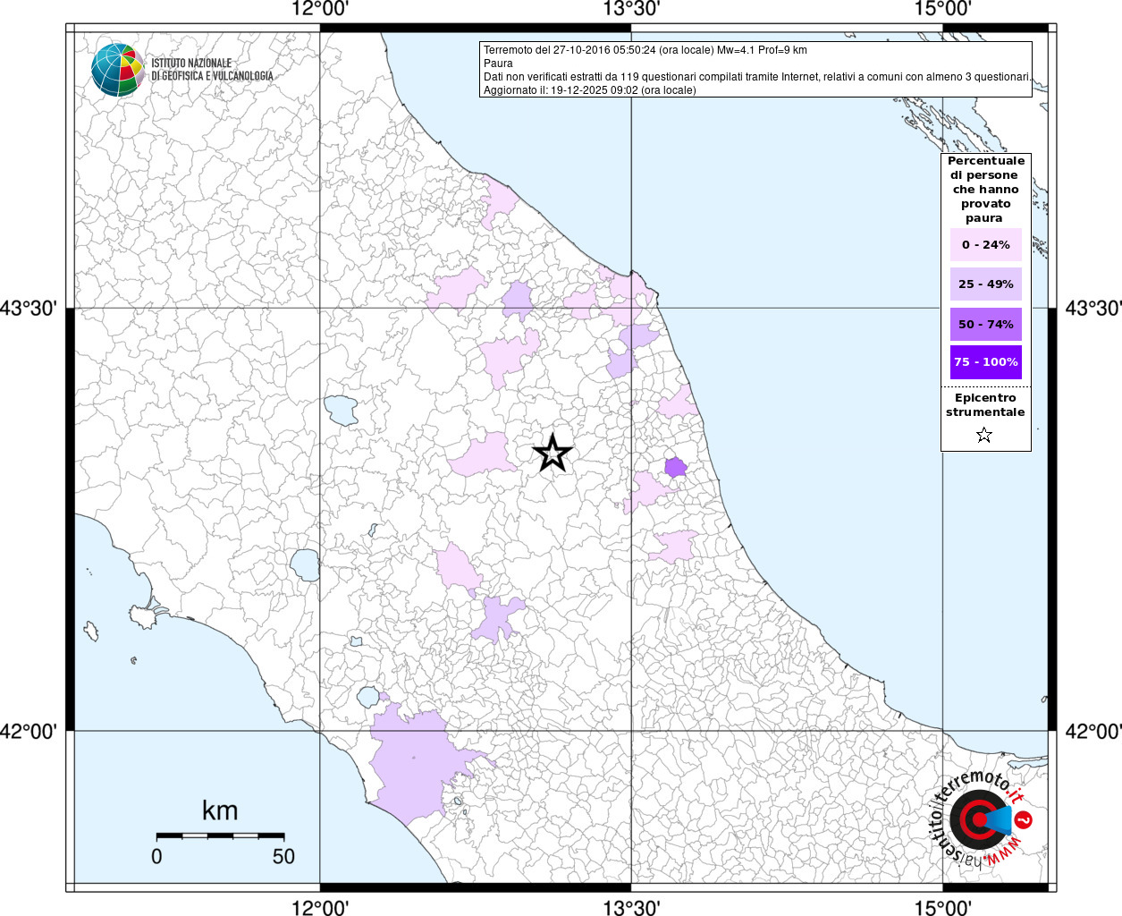Select the 25 - 49% legend swatch

point(985,284)
